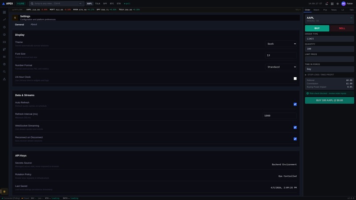
Task: Select the BTC quick symbol chip
Action: 112,4
